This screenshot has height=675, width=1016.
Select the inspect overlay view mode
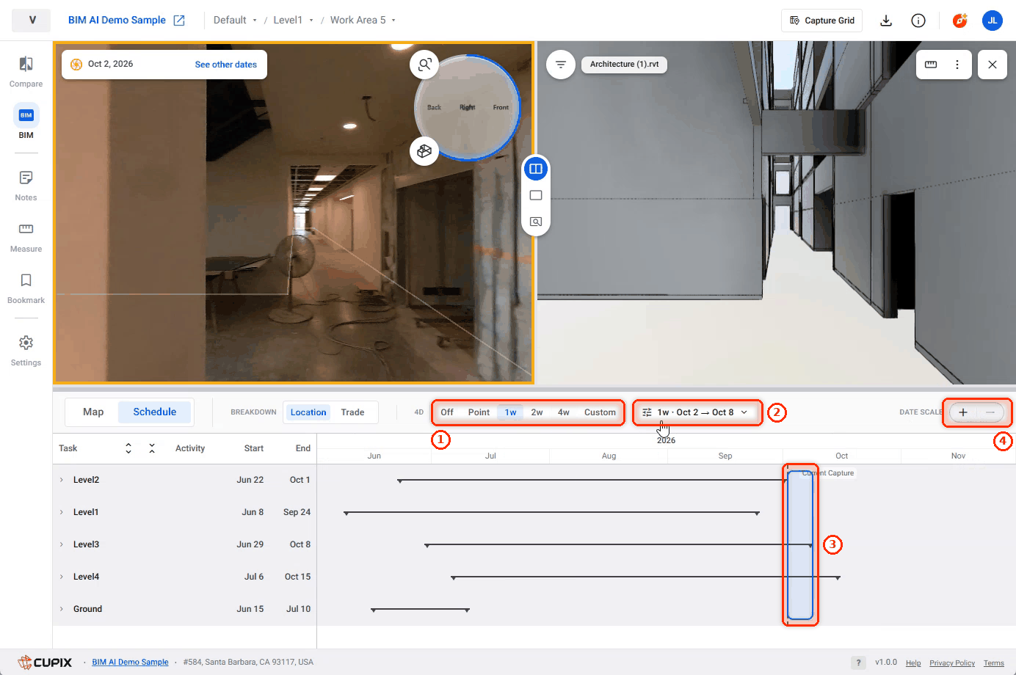pyautogui.click(x=536, y=222)
